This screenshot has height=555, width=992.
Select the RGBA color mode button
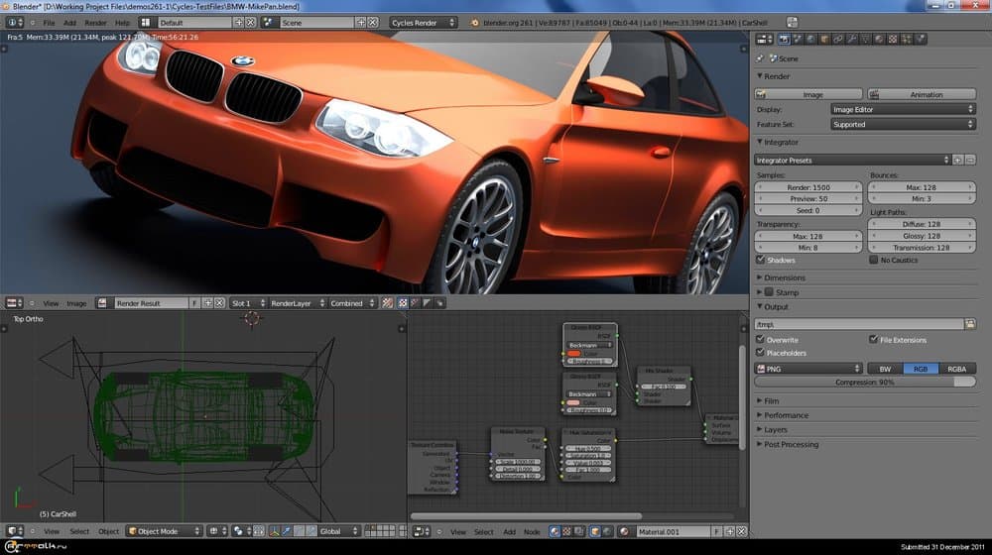pos(955,368)
